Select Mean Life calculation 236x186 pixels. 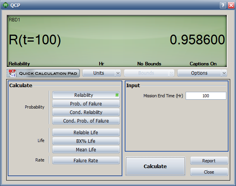point(86,149)
